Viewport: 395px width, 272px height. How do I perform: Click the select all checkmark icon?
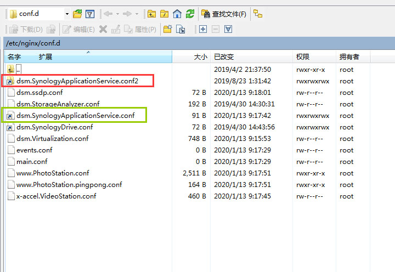(228, 29)
